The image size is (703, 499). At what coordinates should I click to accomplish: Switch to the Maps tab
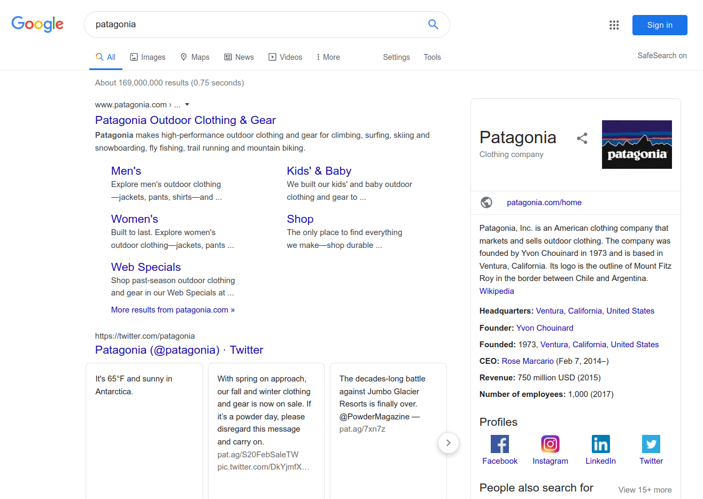(195, 57)
